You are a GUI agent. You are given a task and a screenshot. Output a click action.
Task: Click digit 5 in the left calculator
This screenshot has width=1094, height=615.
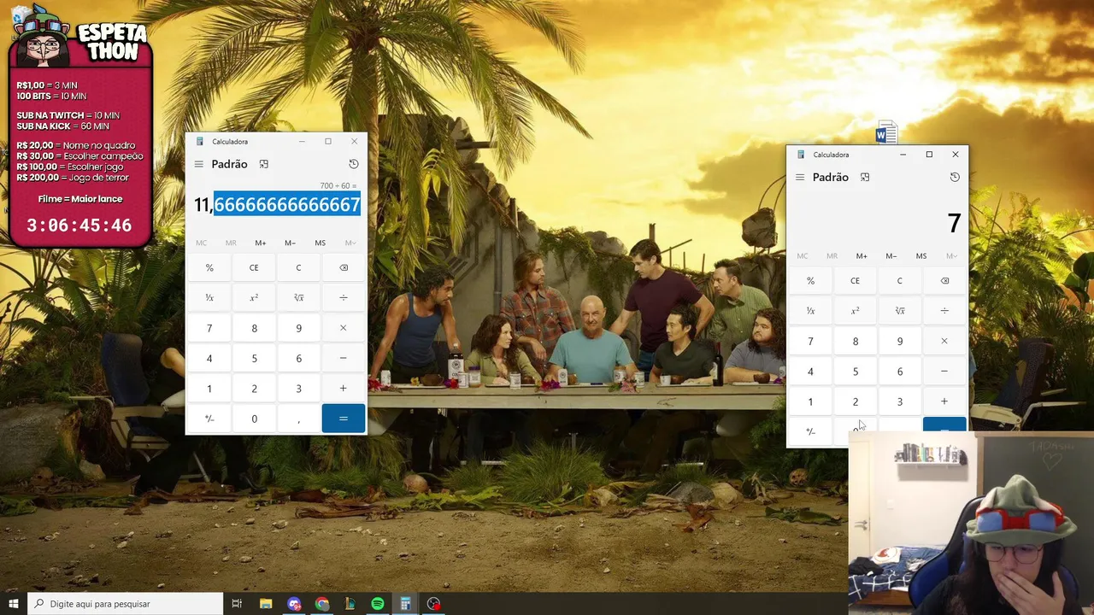(x=254, y=358)
